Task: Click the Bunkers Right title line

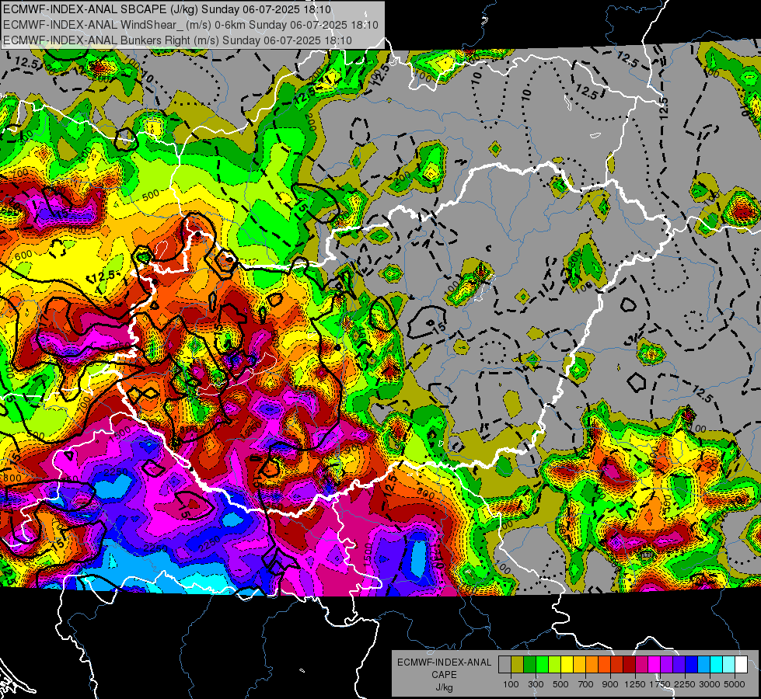Action: 177,40
